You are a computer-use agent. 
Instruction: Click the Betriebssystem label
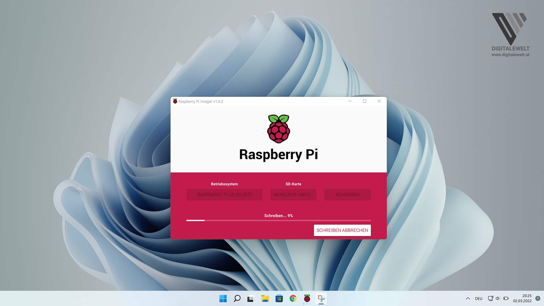[x=224, y=184]
